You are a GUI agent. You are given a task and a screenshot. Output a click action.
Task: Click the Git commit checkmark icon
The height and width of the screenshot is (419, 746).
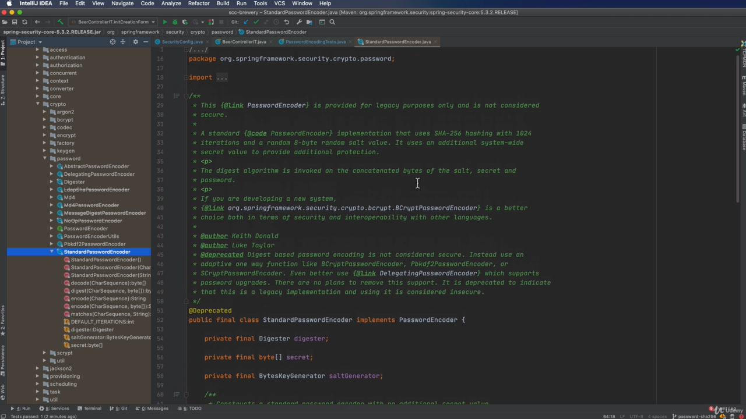click(256, 22)
